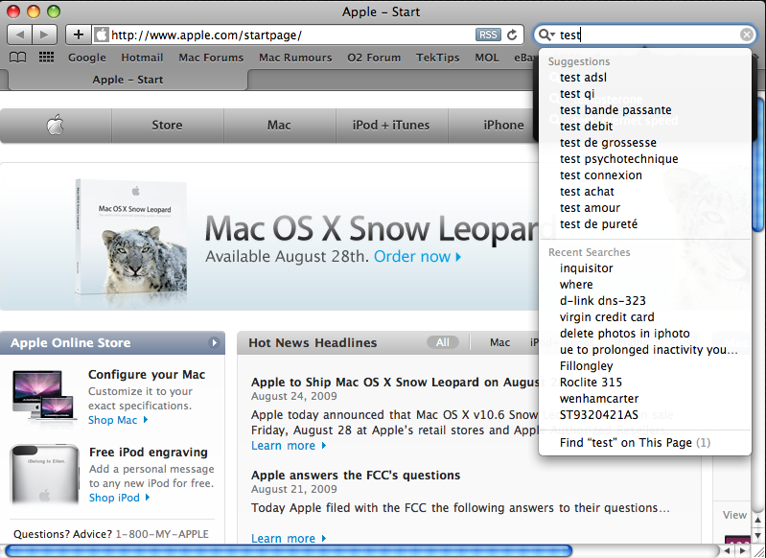Go back with the Safari back arrow
The height and width of the screenshot is (558, 766).
[19, 35]
